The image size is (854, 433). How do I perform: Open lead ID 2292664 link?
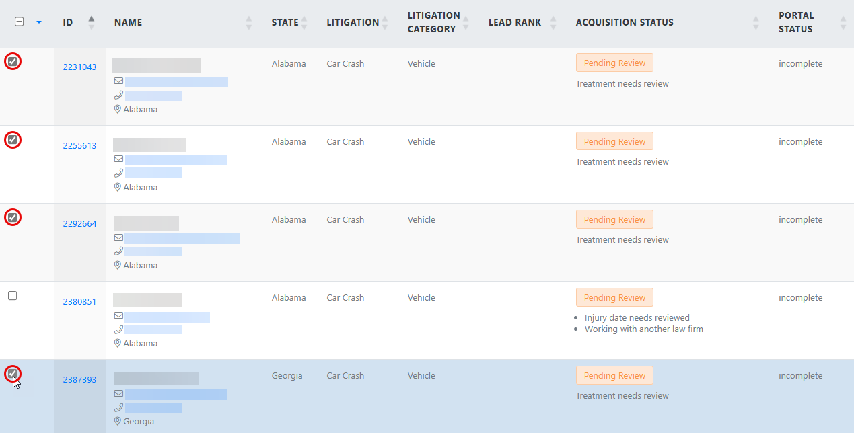point(79,223)
